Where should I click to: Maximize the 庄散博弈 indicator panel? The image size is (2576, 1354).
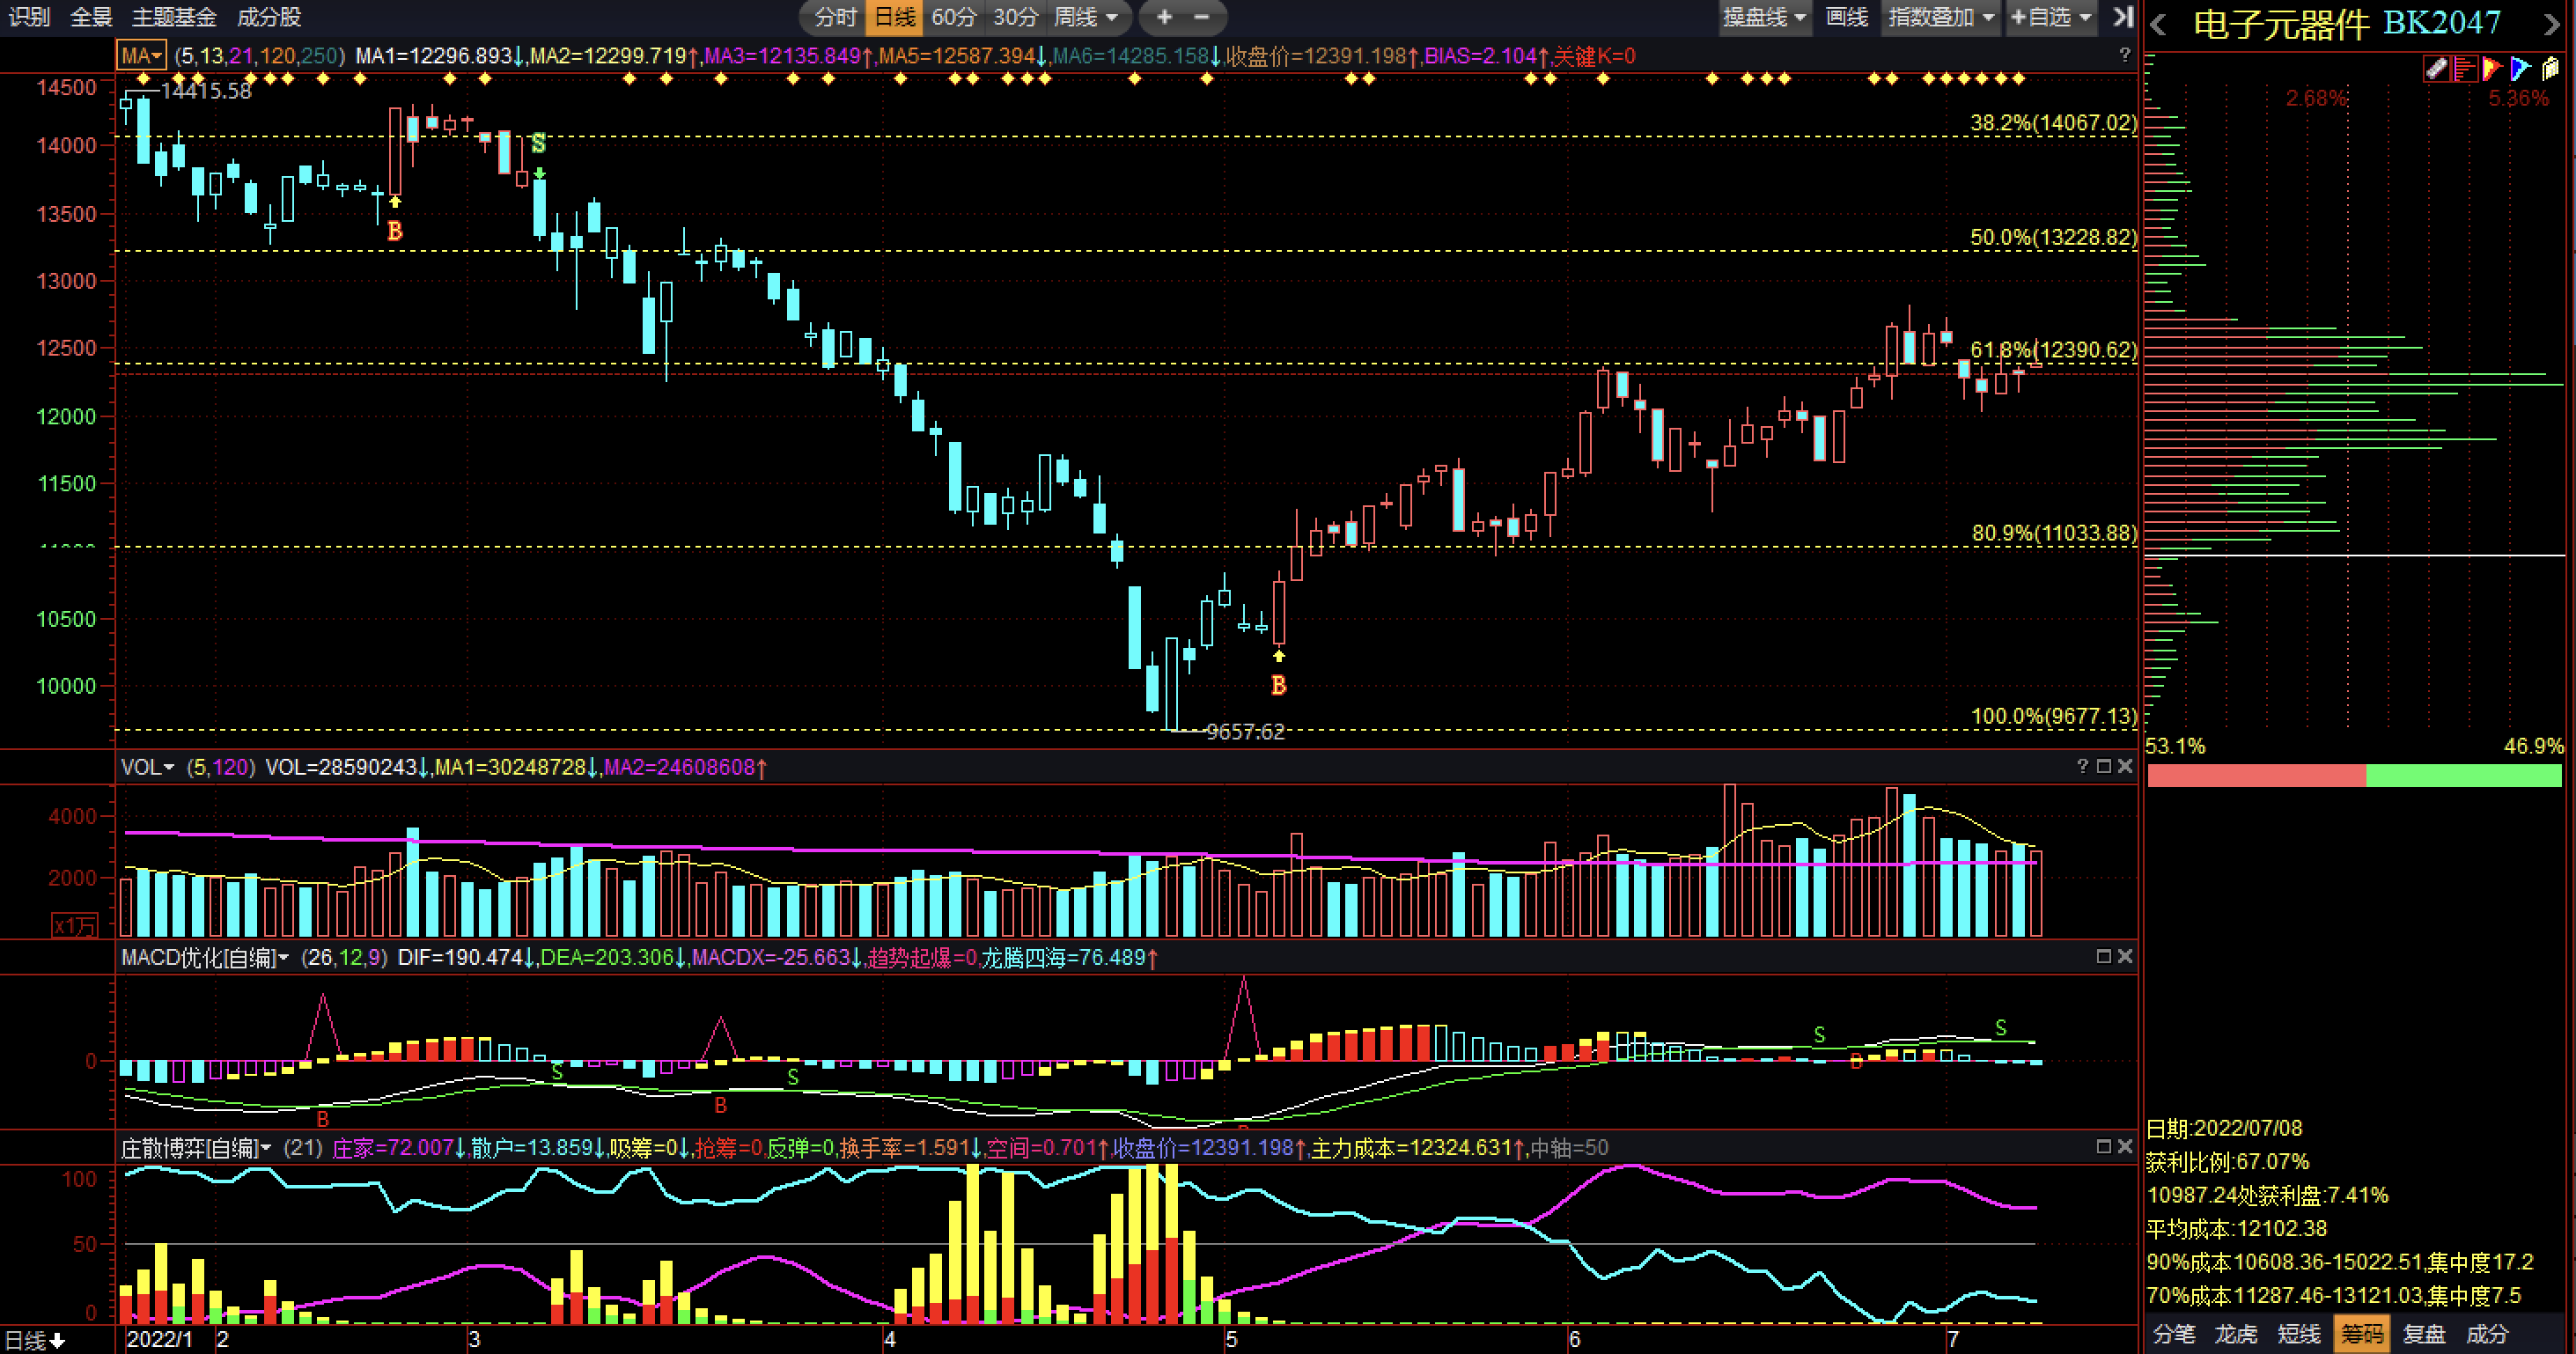[2103, 1146]
